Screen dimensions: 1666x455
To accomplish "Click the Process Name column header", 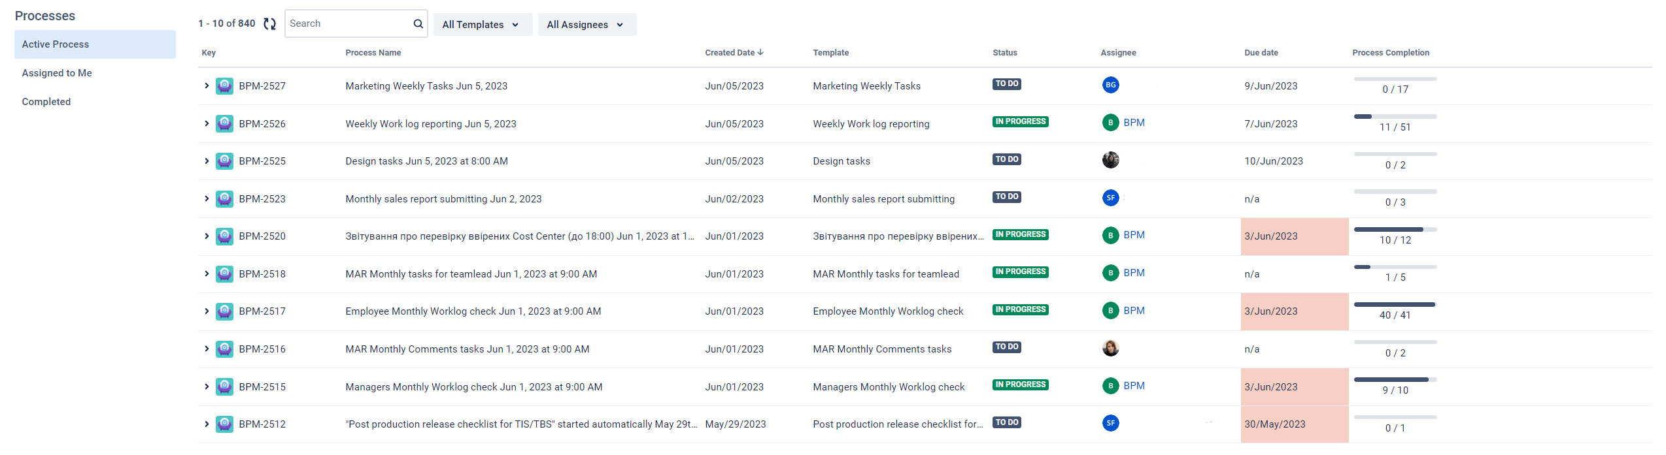I will tap(373, 53).
